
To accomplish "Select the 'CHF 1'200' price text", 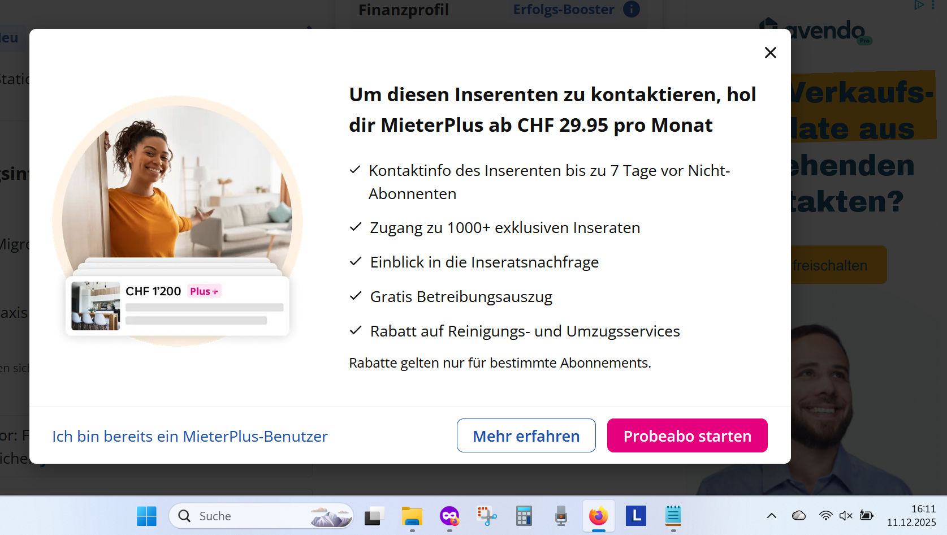I will [153, 291].
